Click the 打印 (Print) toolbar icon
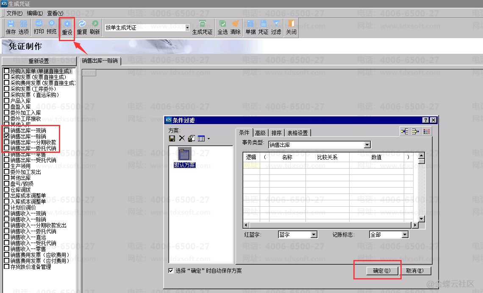Viewport: 483px width, 293px height. tap(39, 27)
